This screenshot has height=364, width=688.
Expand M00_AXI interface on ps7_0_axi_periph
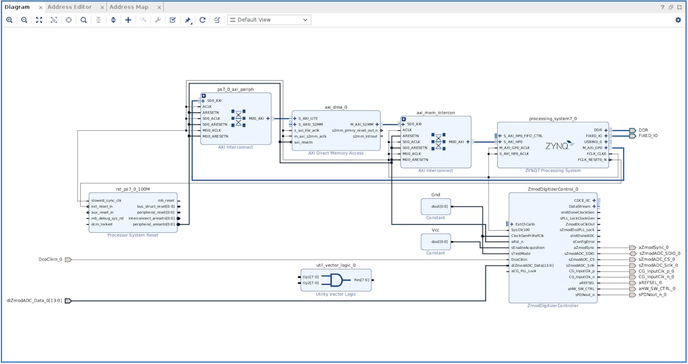pyautogui.click(x=267, y=118)
